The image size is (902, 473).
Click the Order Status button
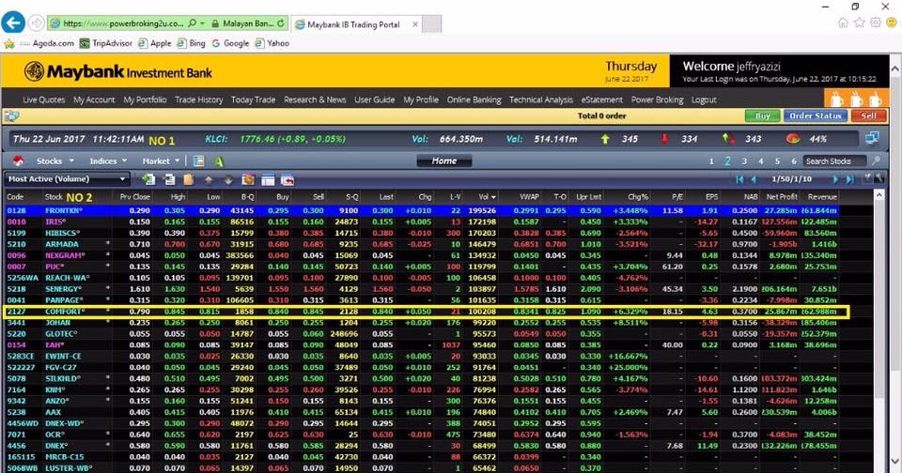pyautogui.click(x=816, y=115)
